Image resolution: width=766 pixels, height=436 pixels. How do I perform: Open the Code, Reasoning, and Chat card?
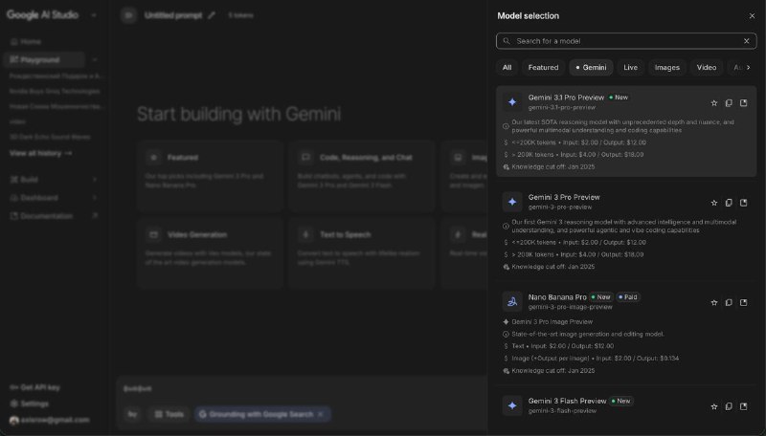tap(362, 176)
